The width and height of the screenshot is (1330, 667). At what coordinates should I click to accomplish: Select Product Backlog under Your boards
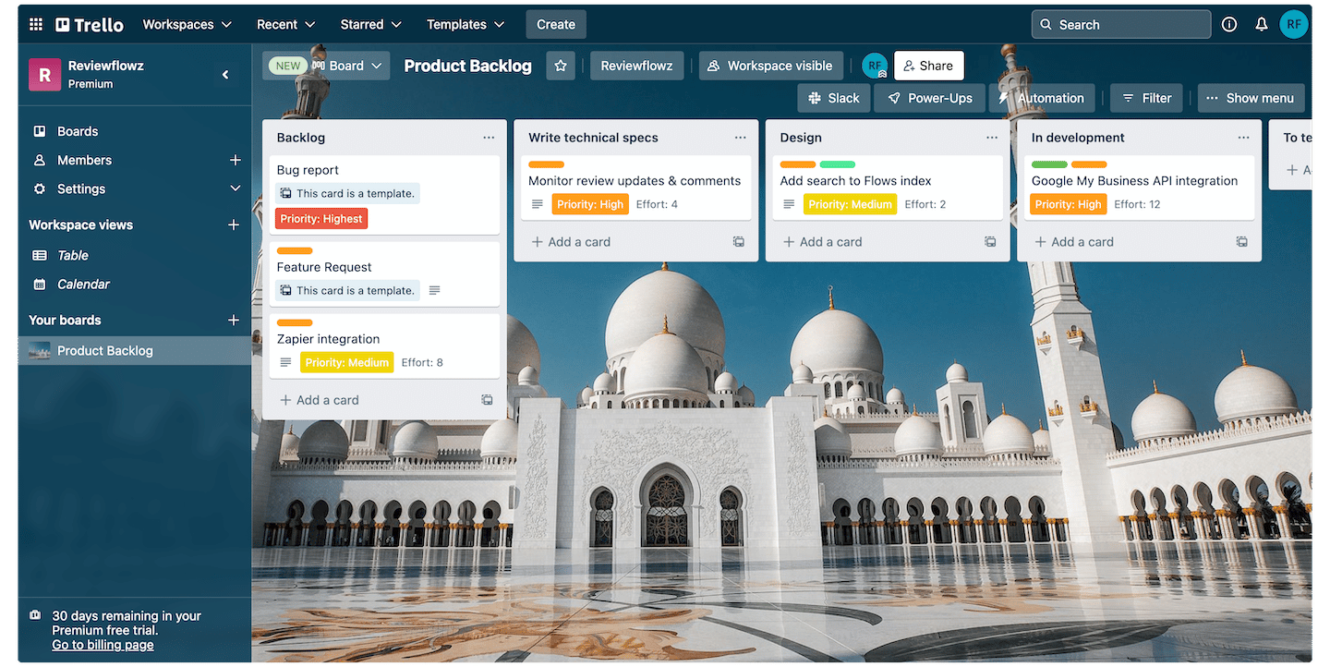coord(135,350)
